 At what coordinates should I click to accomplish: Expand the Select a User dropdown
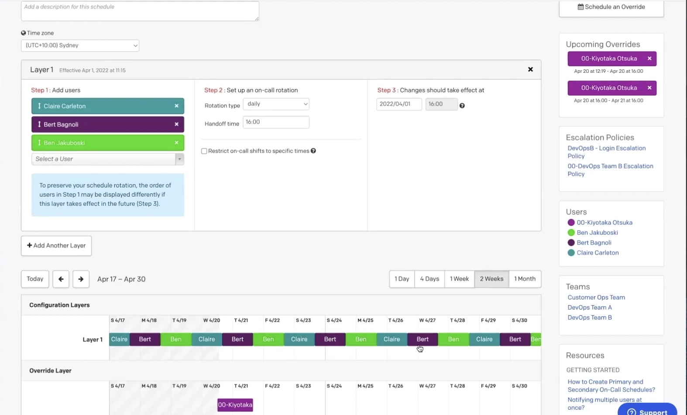coord(179,159)
